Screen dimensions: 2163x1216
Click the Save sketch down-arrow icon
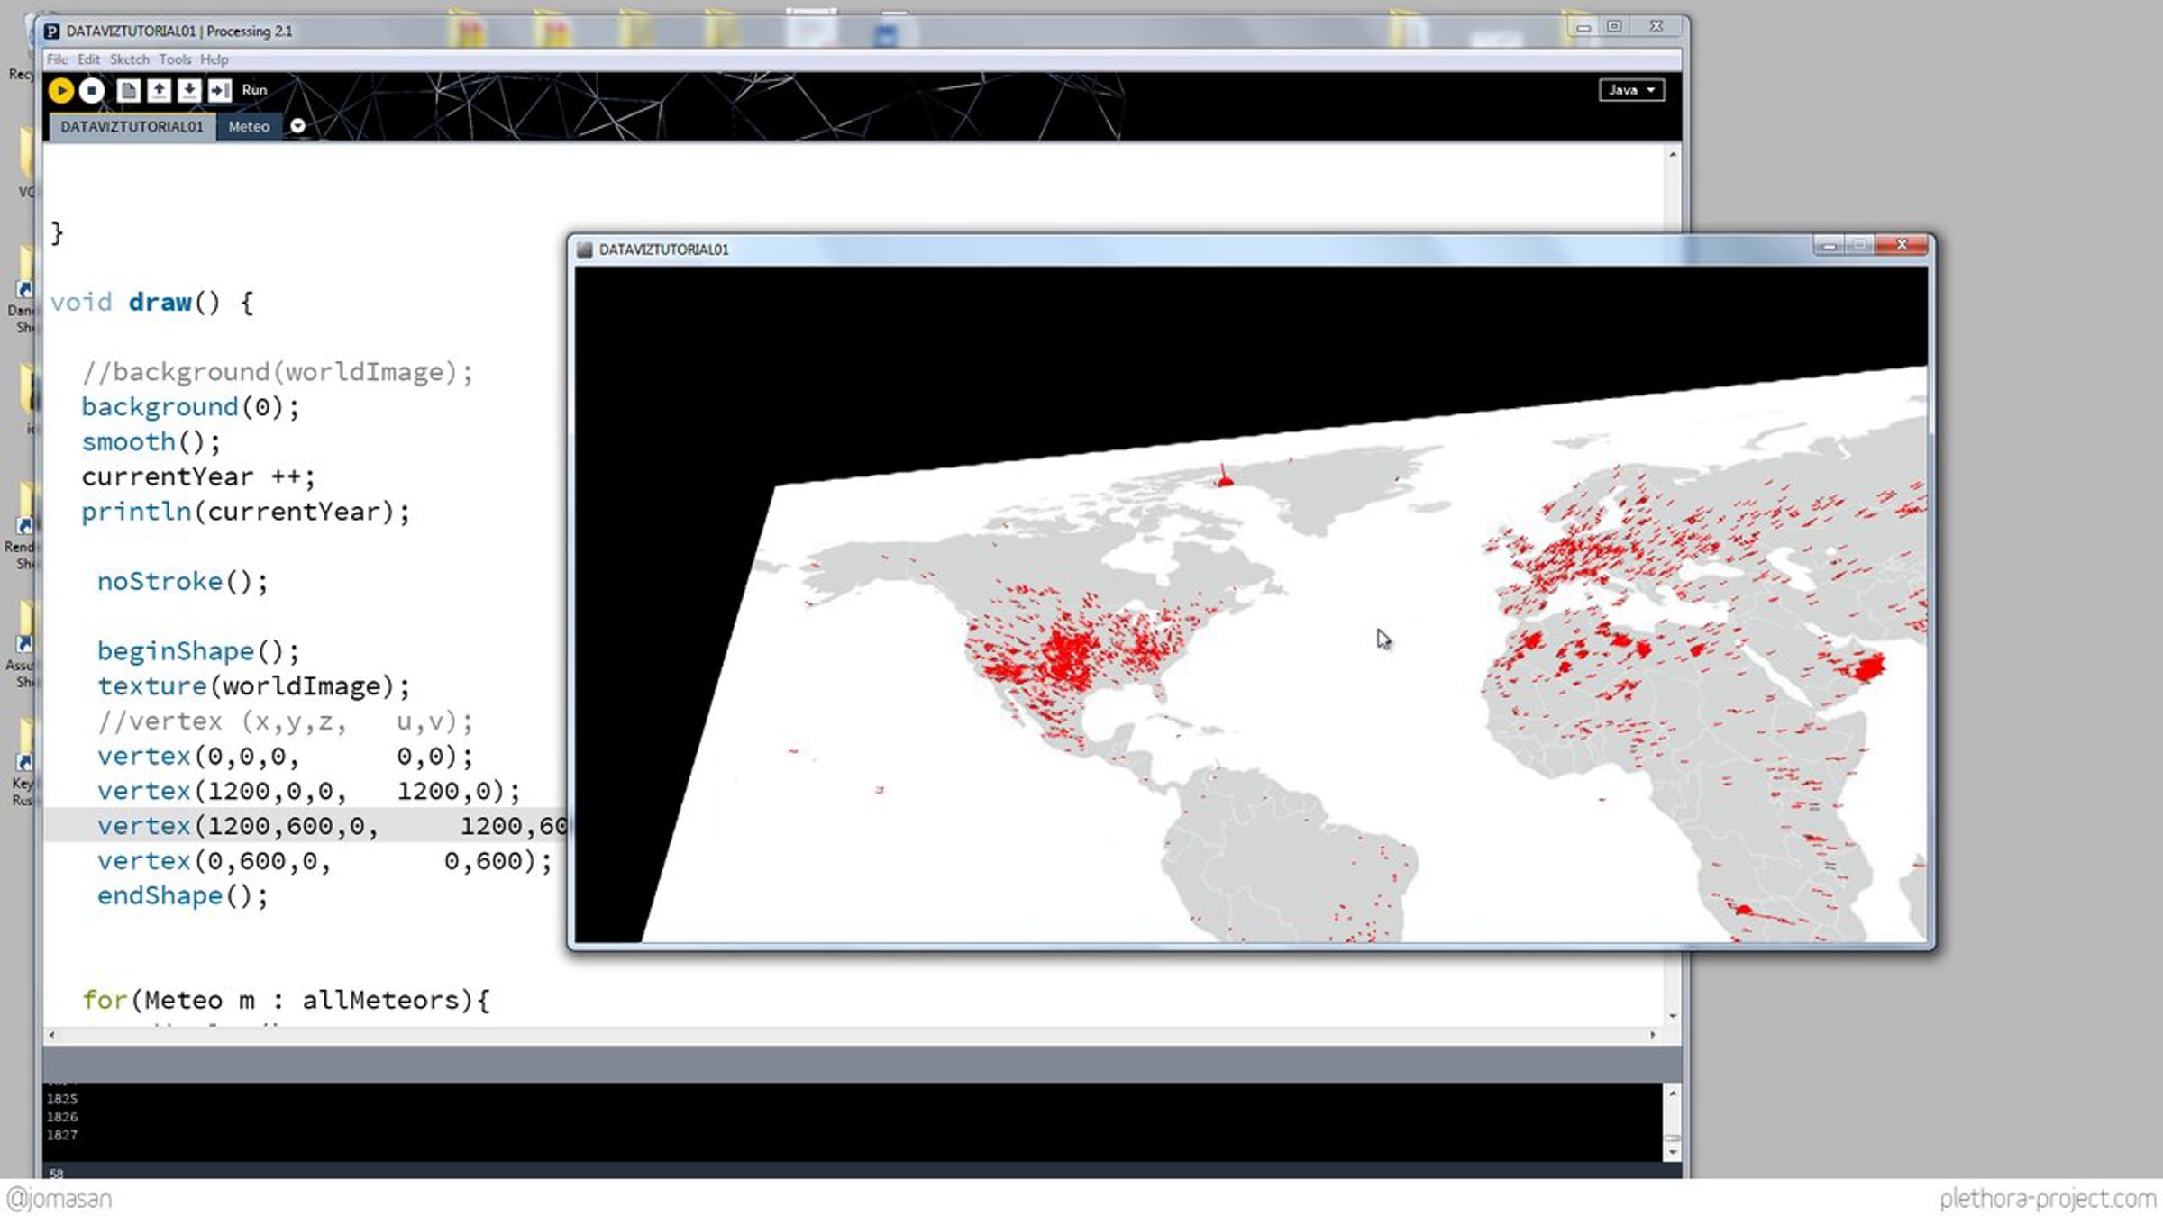[x=189, y=90]
